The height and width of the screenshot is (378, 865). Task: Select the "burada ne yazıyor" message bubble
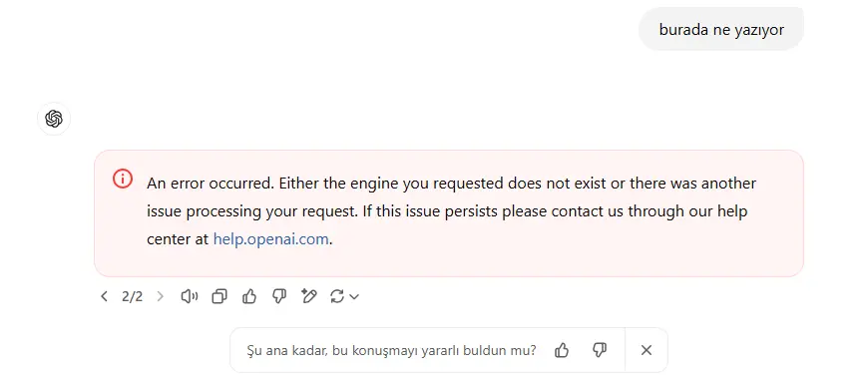coord(721,29)
